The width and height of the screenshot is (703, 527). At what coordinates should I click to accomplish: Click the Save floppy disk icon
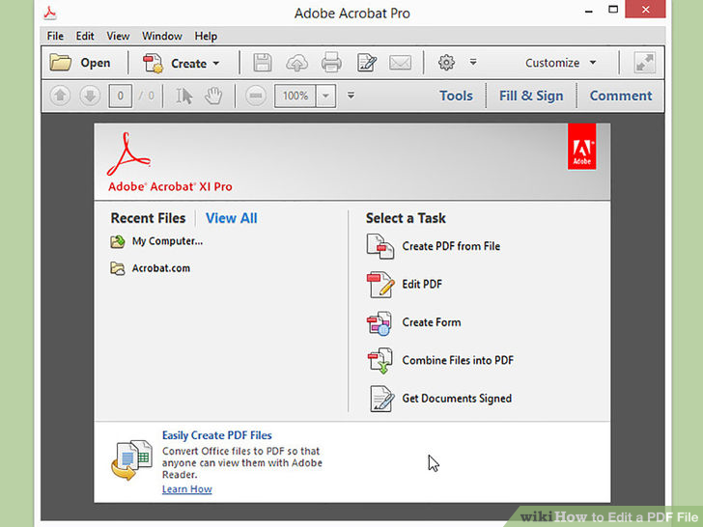tap(263, 63)
